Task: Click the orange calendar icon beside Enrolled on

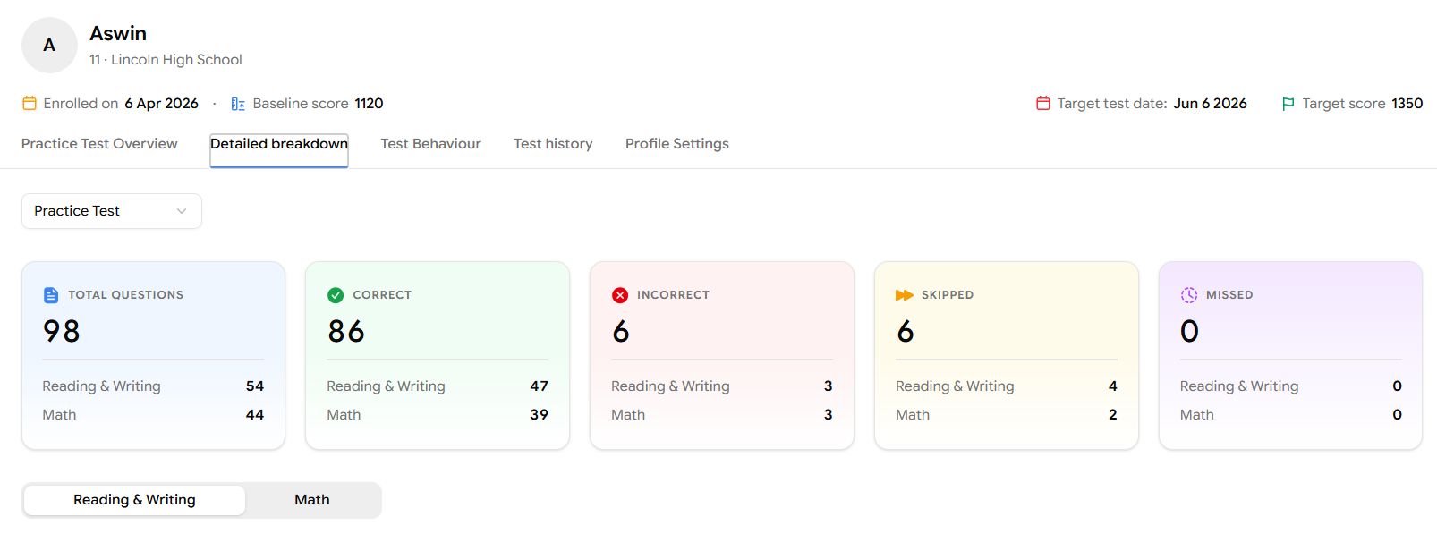Action: pos(30,104)
